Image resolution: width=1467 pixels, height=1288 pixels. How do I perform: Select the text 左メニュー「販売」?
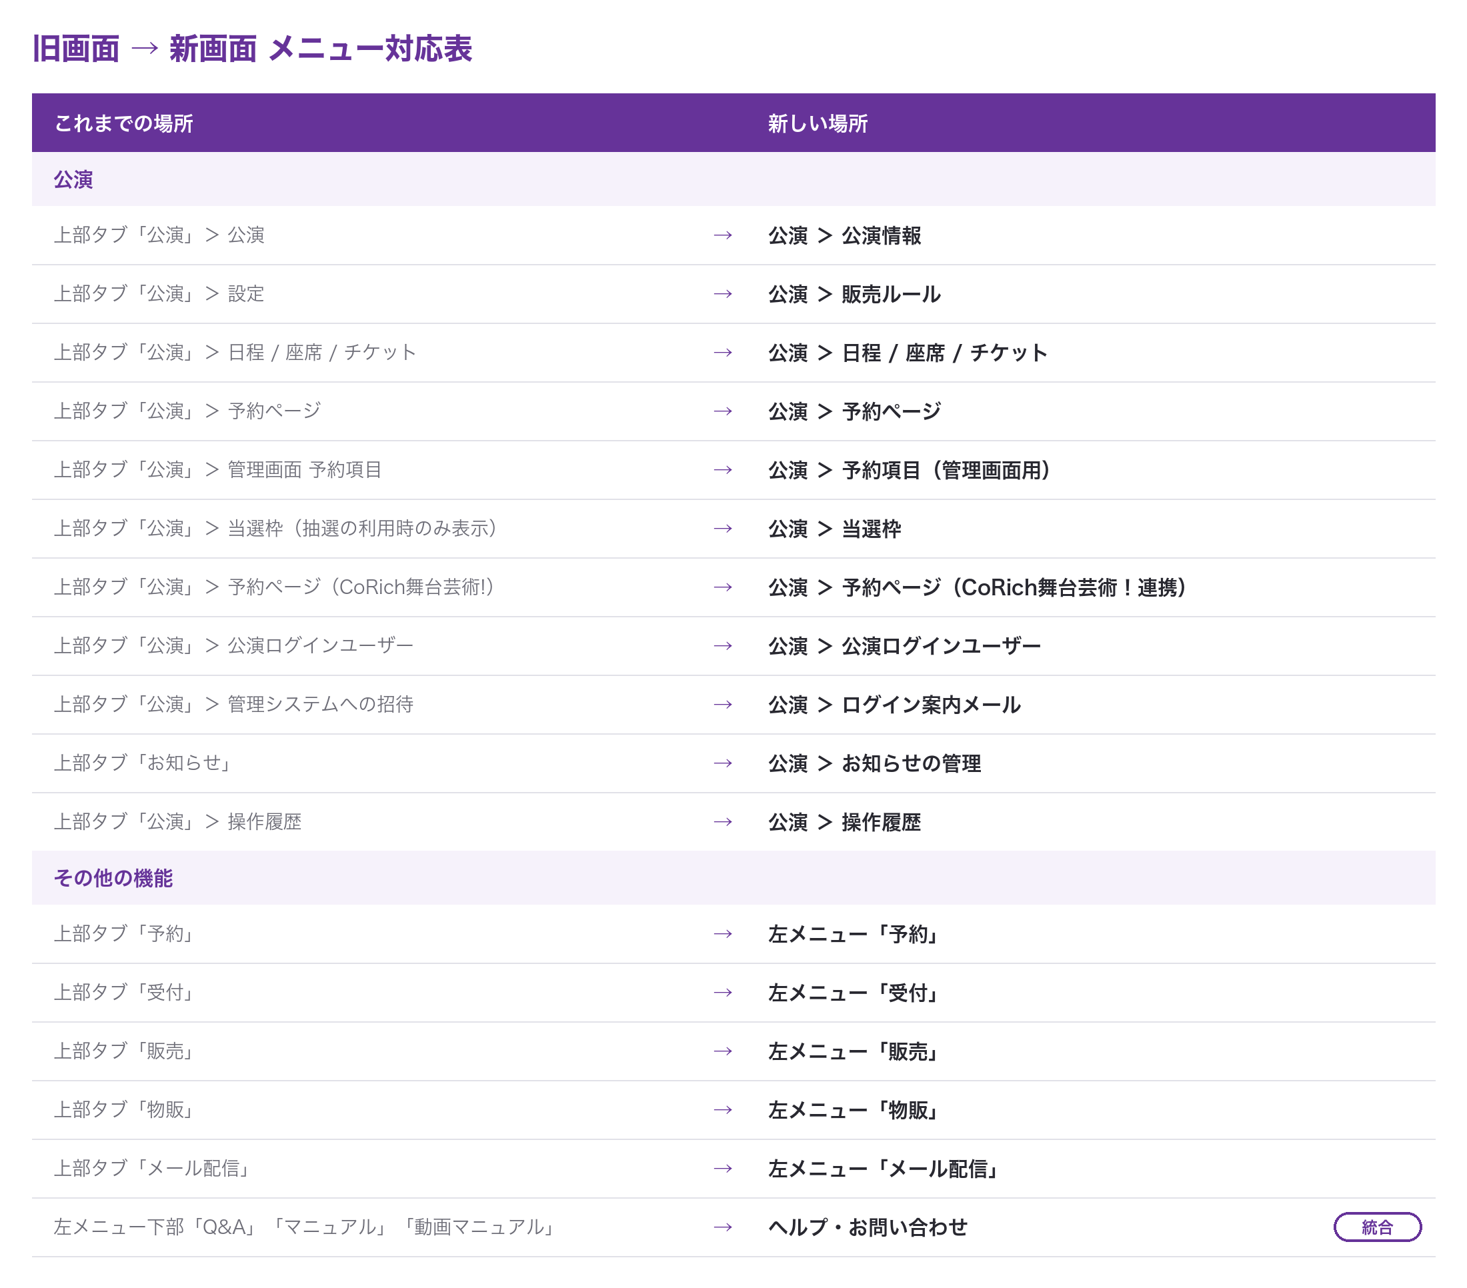pos(854,1052)
